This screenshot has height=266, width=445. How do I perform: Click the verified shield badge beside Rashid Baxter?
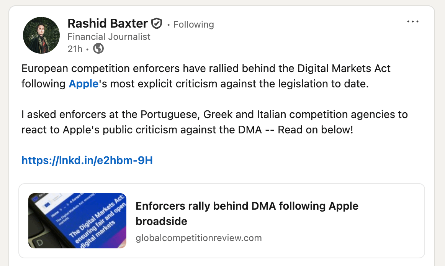pyautogui.click(x=157, y=24)
